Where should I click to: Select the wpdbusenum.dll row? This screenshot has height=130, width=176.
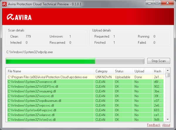85,101
